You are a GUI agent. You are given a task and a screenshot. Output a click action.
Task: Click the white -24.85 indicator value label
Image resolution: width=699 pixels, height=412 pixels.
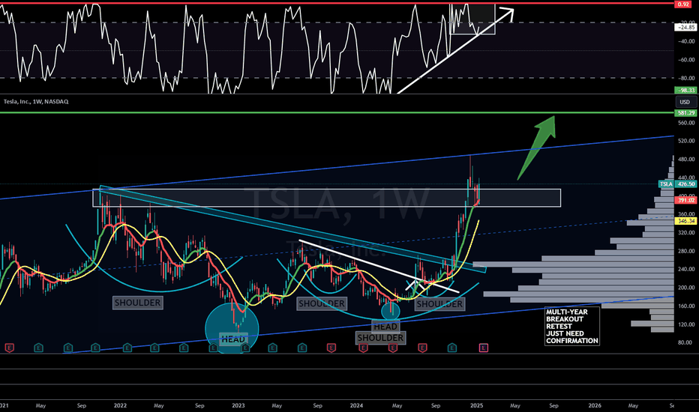(x=685, y=27)
